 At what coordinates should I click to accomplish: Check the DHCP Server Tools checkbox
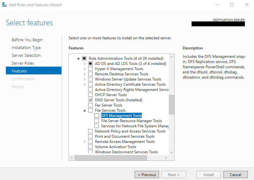point(90,95)
